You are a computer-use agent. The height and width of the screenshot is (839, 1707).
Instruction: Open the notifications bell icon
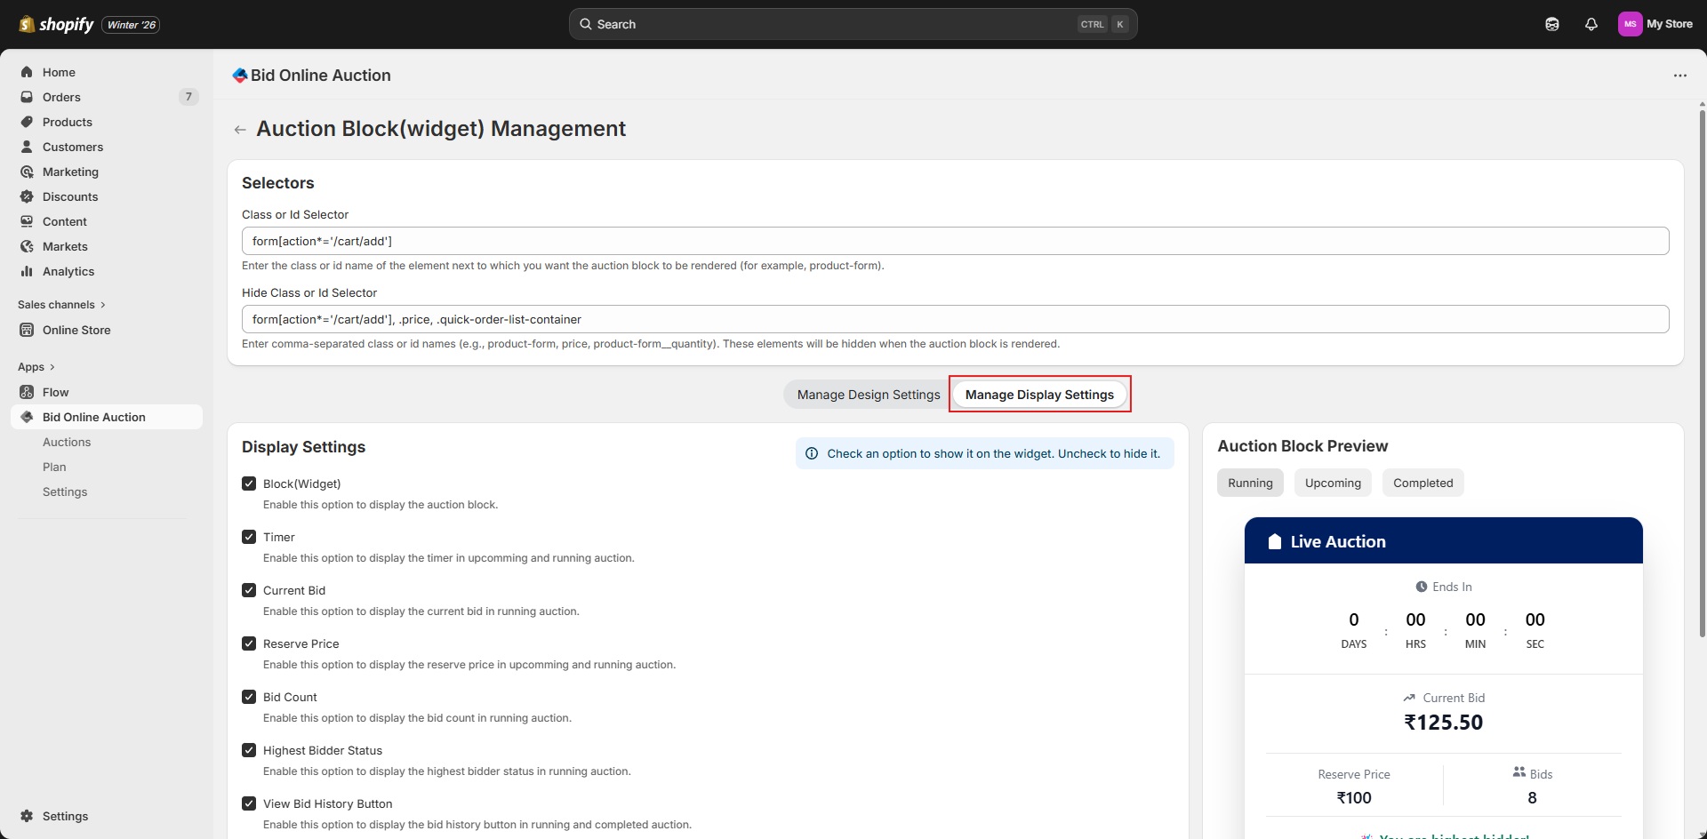coord(1591,25)
